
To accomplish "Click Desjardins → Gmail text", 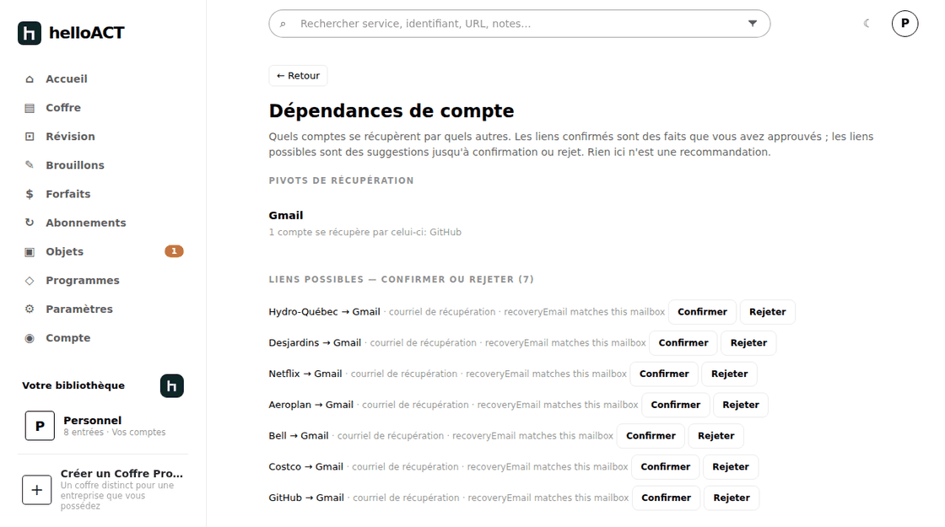I will (x=315, y=342).
